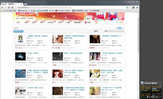Open the 动画 navigation tab
Image resolution: width=163 pixels, height=99 pixels.
[x=26, y=22]
